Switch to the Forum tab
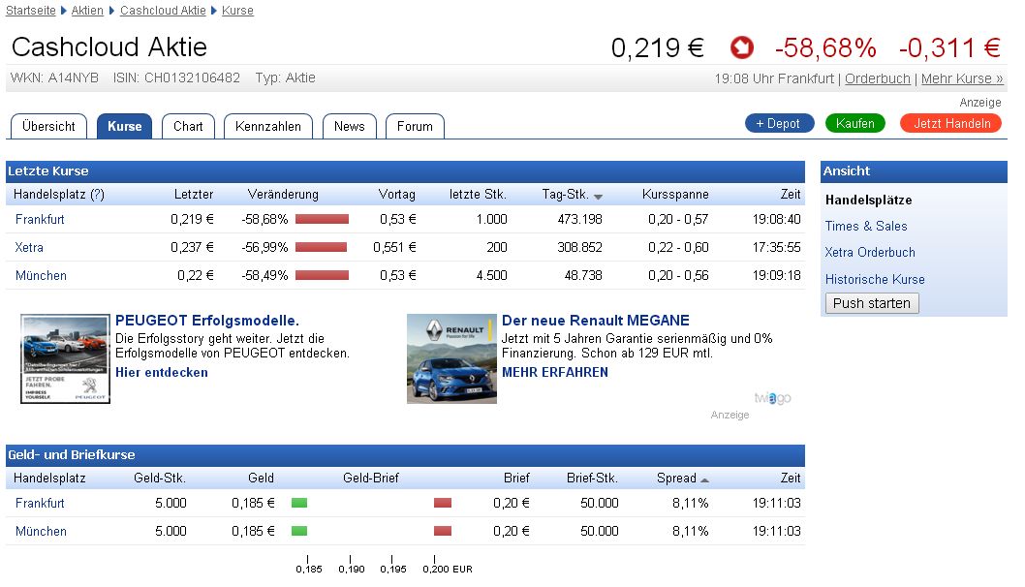Viewport: 1025px width, 587px height. tap(415, 125)
